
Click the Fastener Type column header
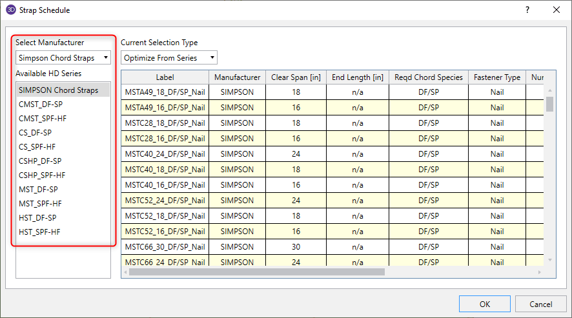496,77
